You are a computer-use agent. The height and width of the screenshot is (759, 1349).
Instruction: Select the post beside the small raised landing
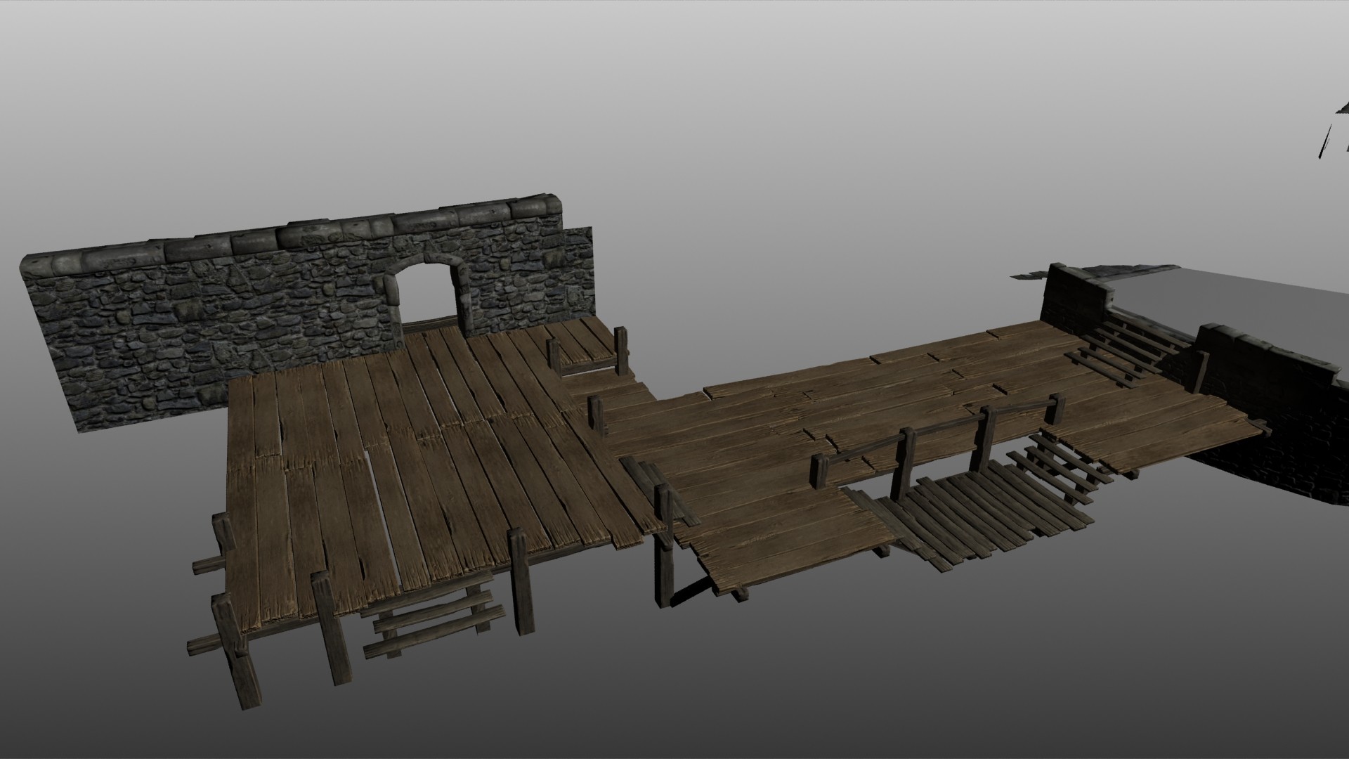click(620, 350)
